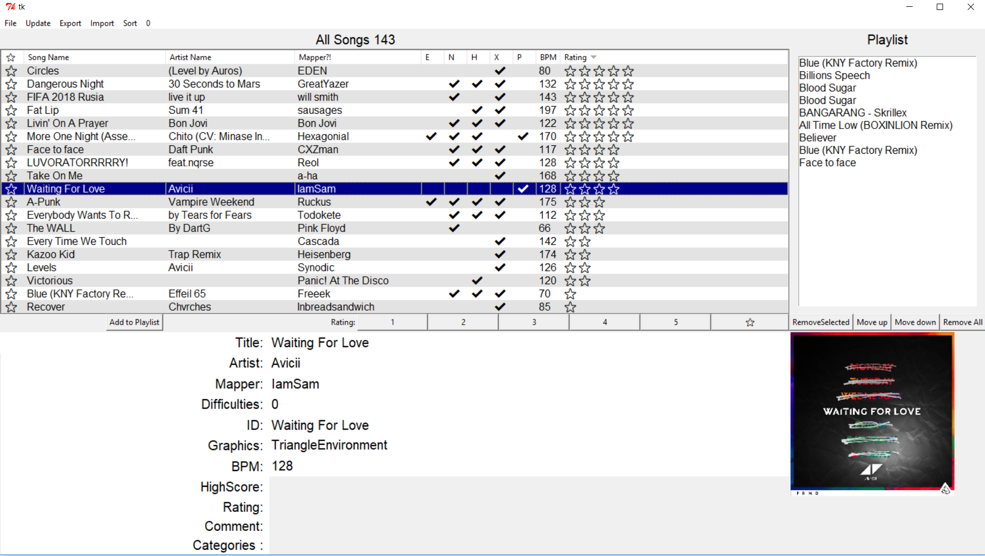
Task: Click Expert checkmark for Circles row
Action: (x=500, y=71)
